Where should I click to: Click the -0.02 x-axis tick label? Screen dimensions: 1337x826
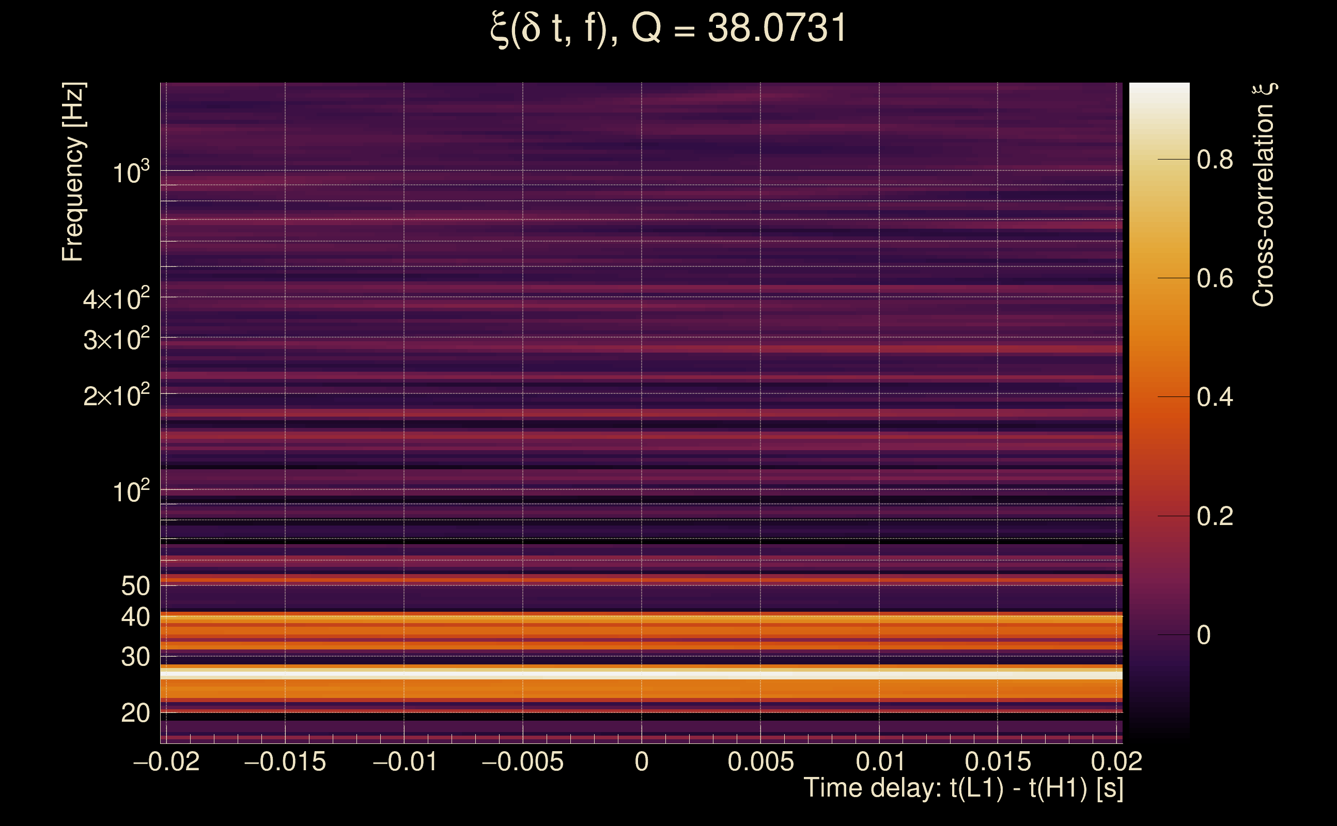(x=166, y=761)
